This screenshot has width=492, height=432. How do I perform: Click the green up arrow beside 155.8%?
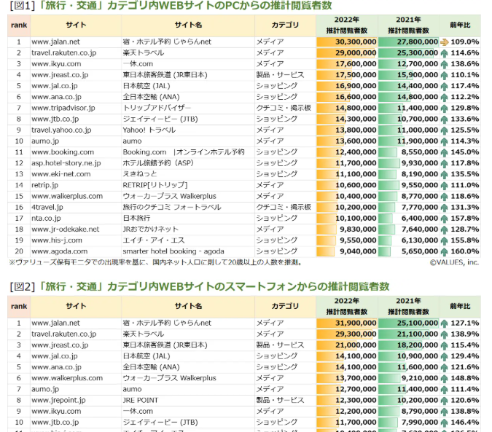point(445,240)
